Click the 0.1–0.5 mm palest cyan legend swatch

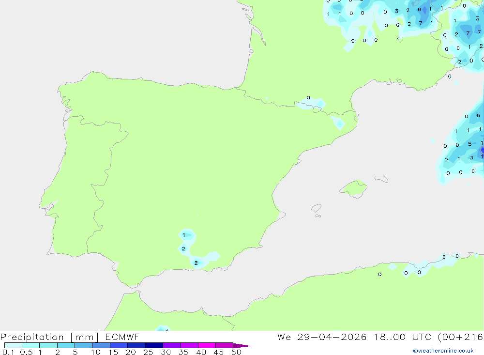point(13,345)
